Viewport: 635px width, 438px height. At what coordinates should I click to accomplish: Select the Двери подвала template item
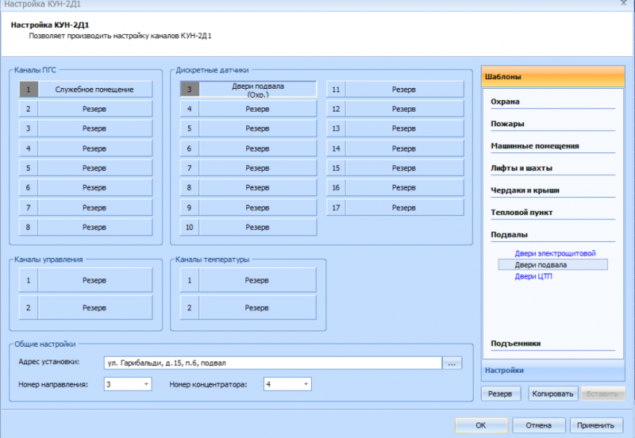coord(541,265)
